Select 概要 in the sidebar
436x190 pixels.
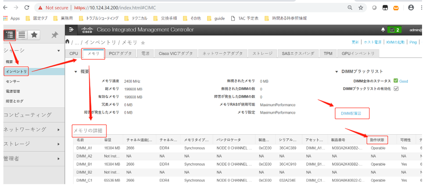coord(9,62)
